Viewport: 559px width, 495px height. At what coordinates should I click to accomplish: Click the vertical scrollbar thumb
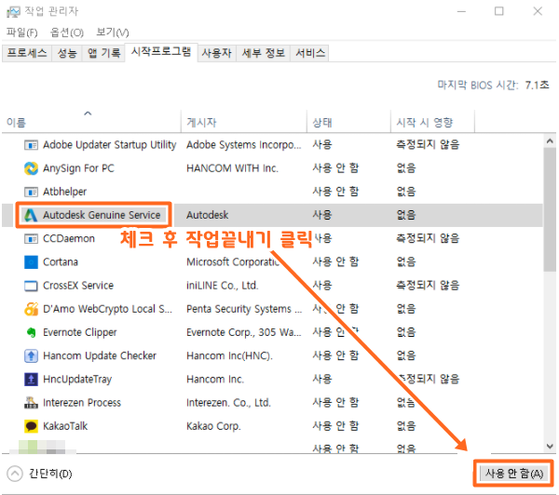click(x=550, y=209)
